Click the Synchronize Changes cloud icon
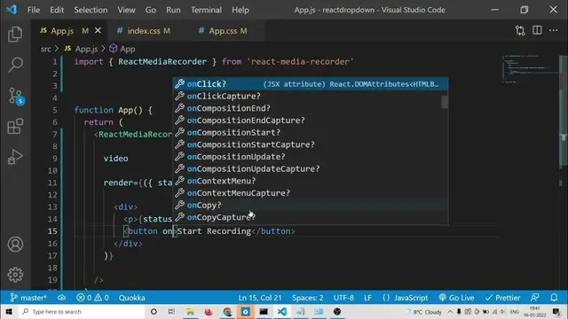 pyautogui.click(x=61, y=298)
